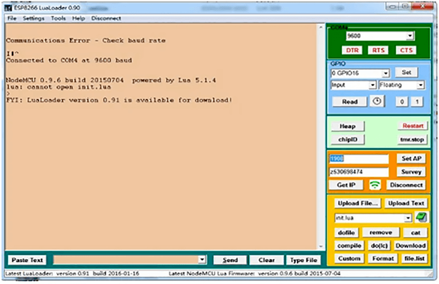The image size is (439, 284).
Task: Click the LuaLoader title bar app icon
Action: click(8, 8)
